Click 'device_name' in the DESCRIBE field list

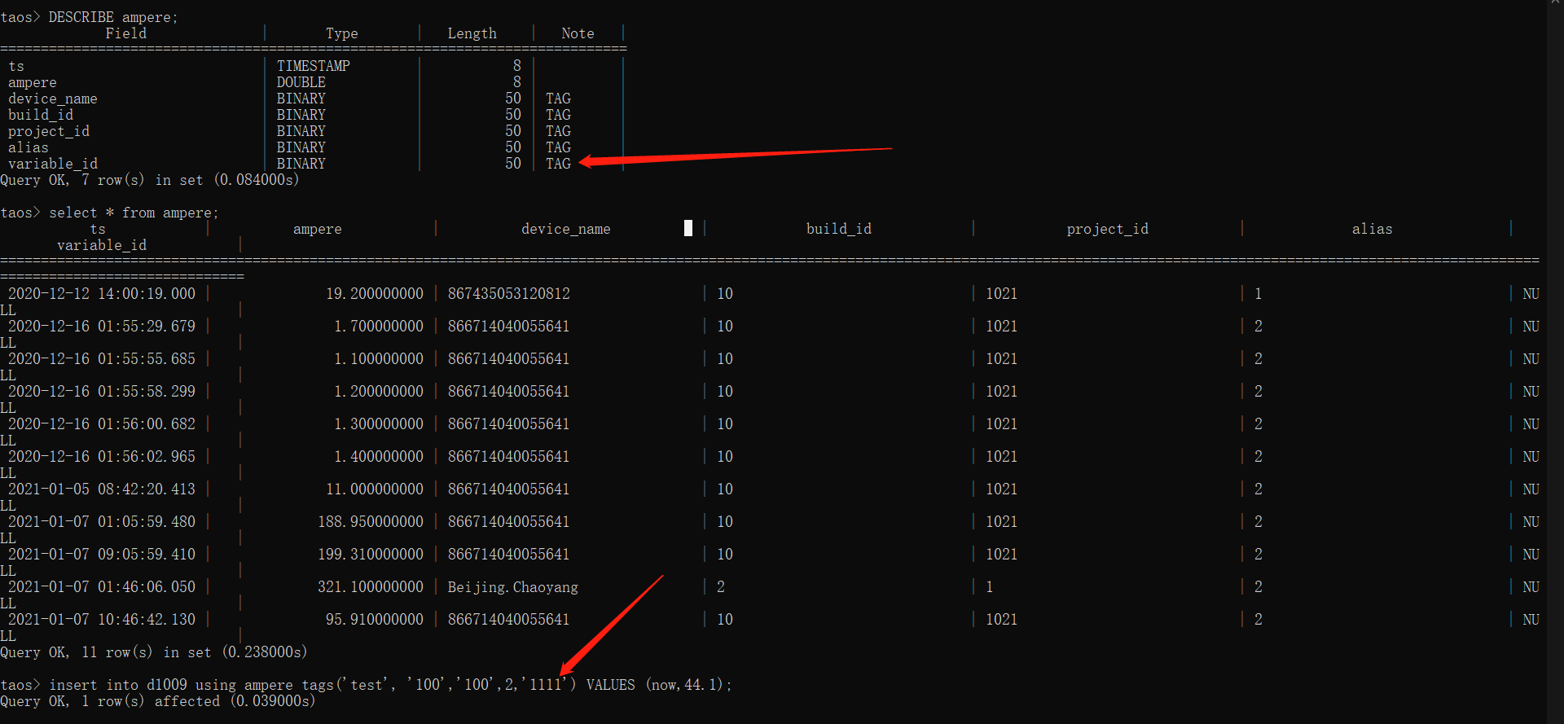[x=53, y=99]
